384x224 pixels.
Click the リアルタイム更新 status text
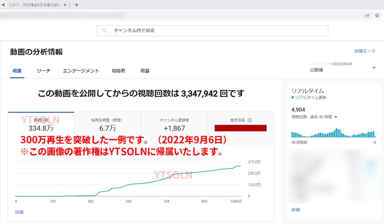point(311,98)
